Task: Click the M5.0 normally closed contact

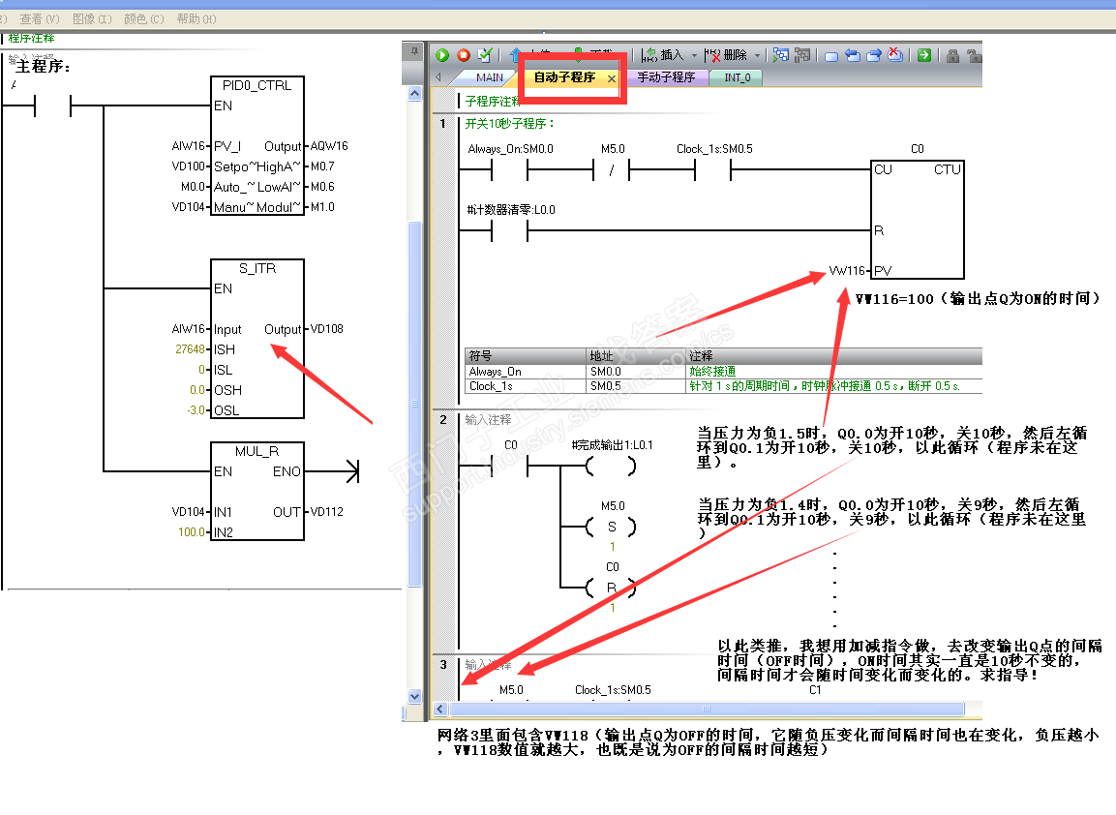Action: (612, 170)
